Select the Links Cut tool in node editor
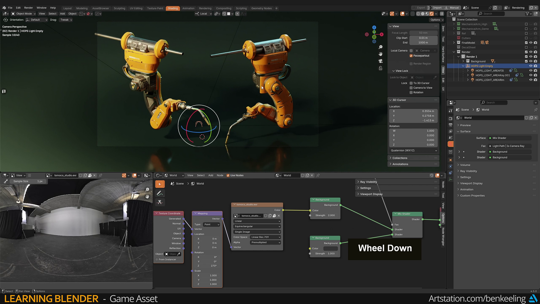This screenshot has width=540, height=304. tap(160, 202)
